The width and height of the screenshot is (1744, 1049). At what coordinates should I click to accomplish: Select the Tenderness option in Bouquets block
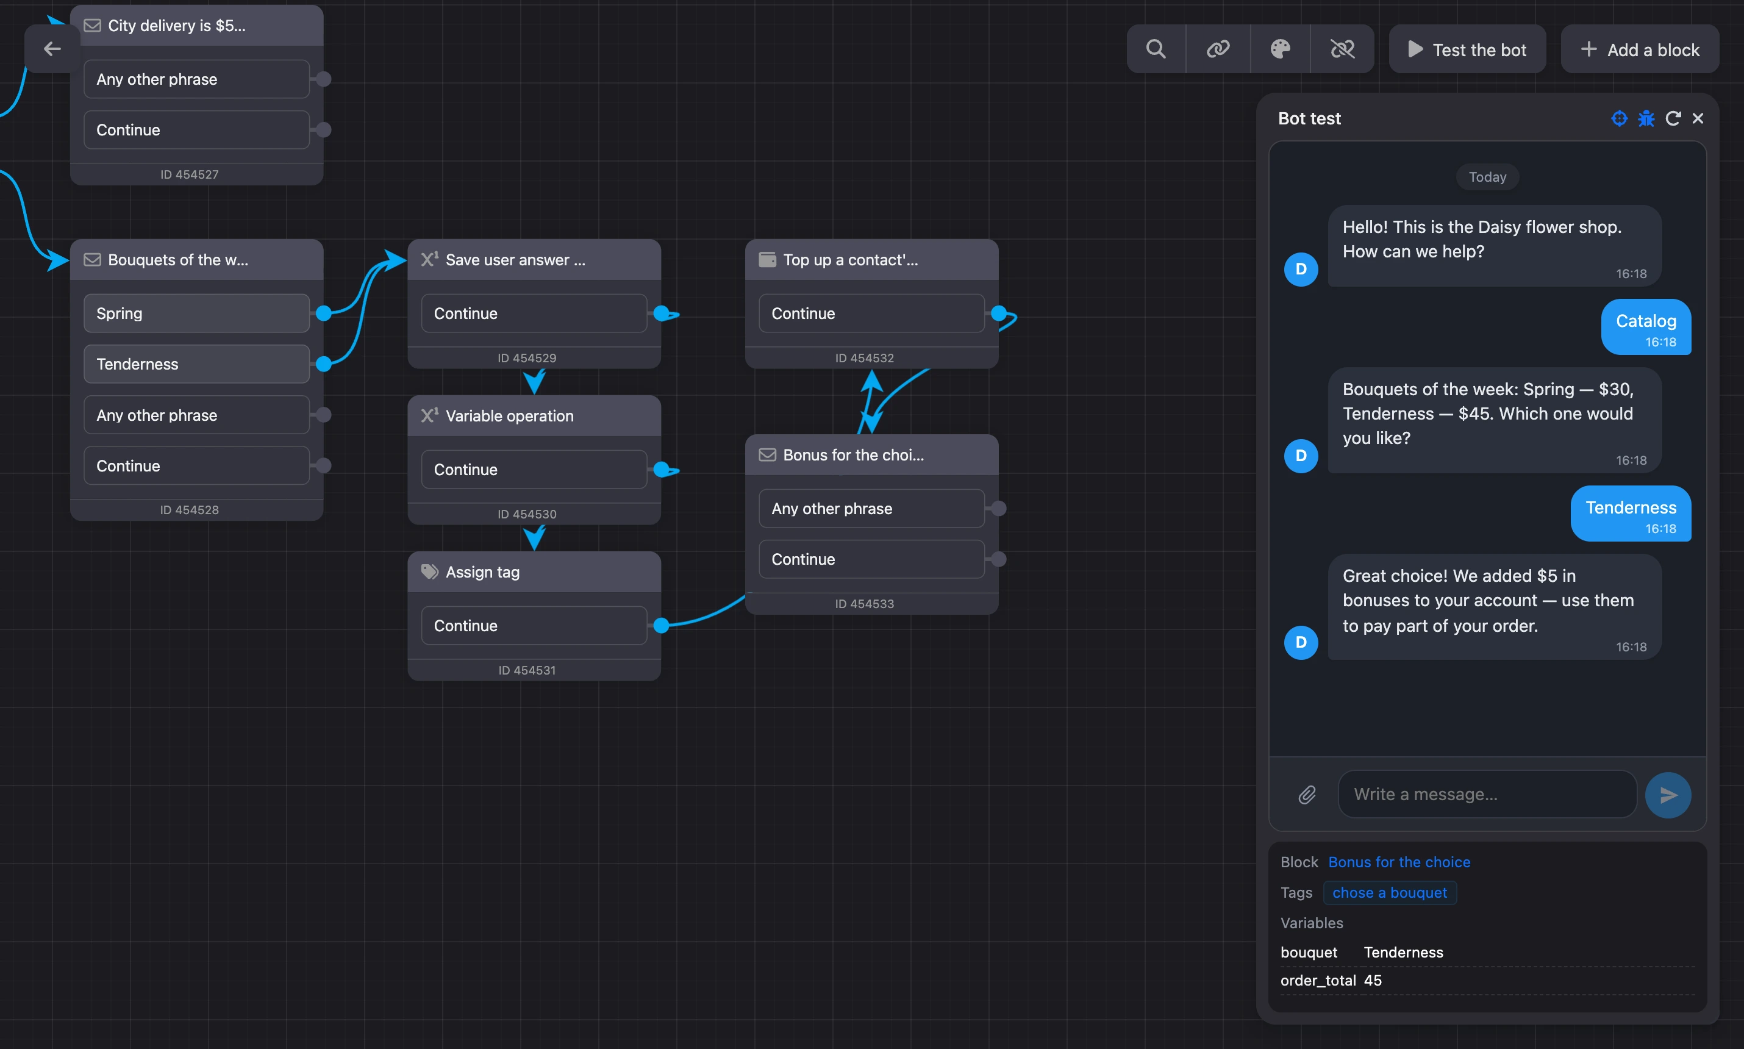[196, 364]
